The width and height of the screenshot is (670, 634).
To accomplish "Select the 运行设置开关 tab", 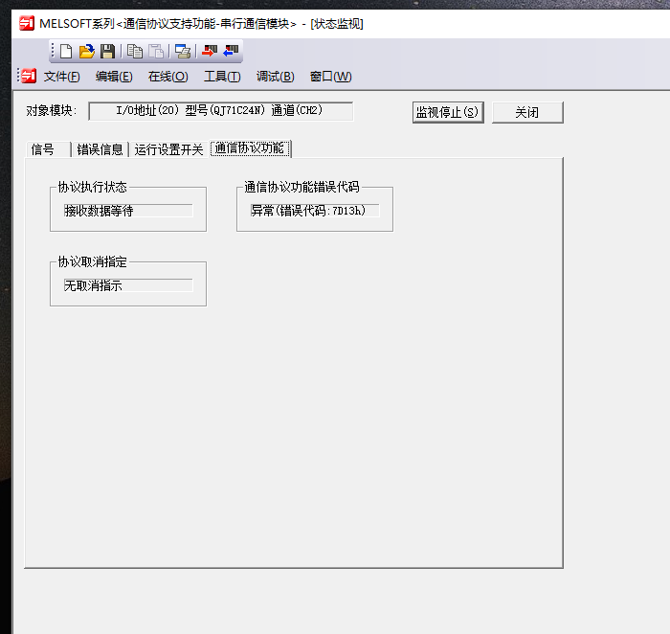I will pos(169,149).
